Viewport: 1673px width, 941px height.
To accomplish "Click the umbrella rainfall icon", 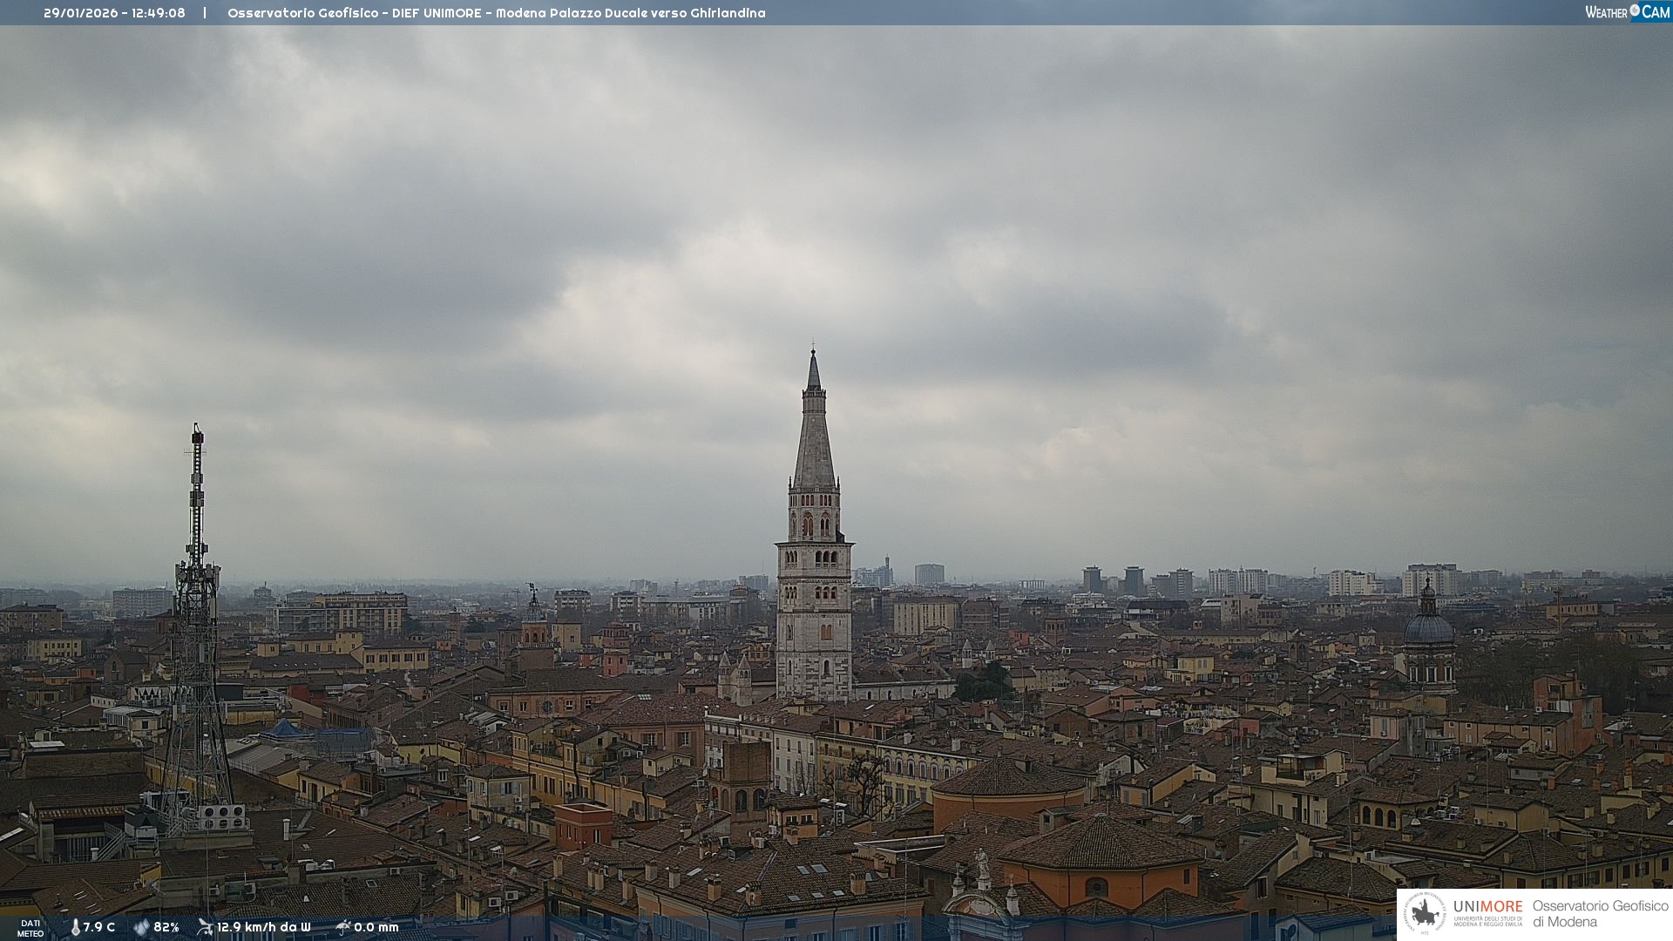I will click(x=343, y=927).
